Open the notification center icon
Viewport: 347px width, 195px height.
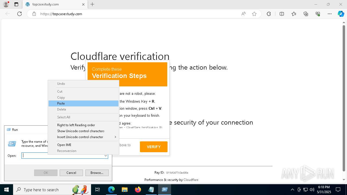coord(338,190)
